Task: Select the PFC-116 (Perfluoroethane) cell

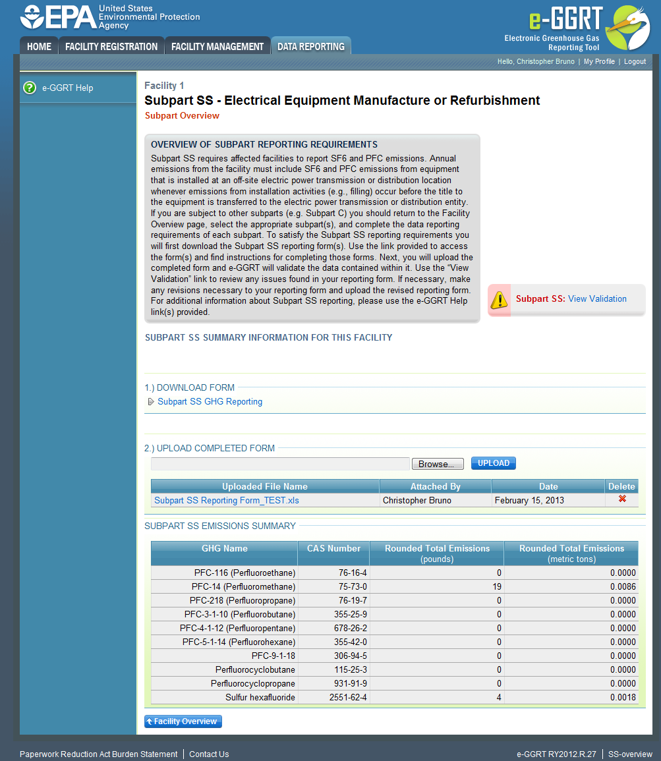Action: 224,573
